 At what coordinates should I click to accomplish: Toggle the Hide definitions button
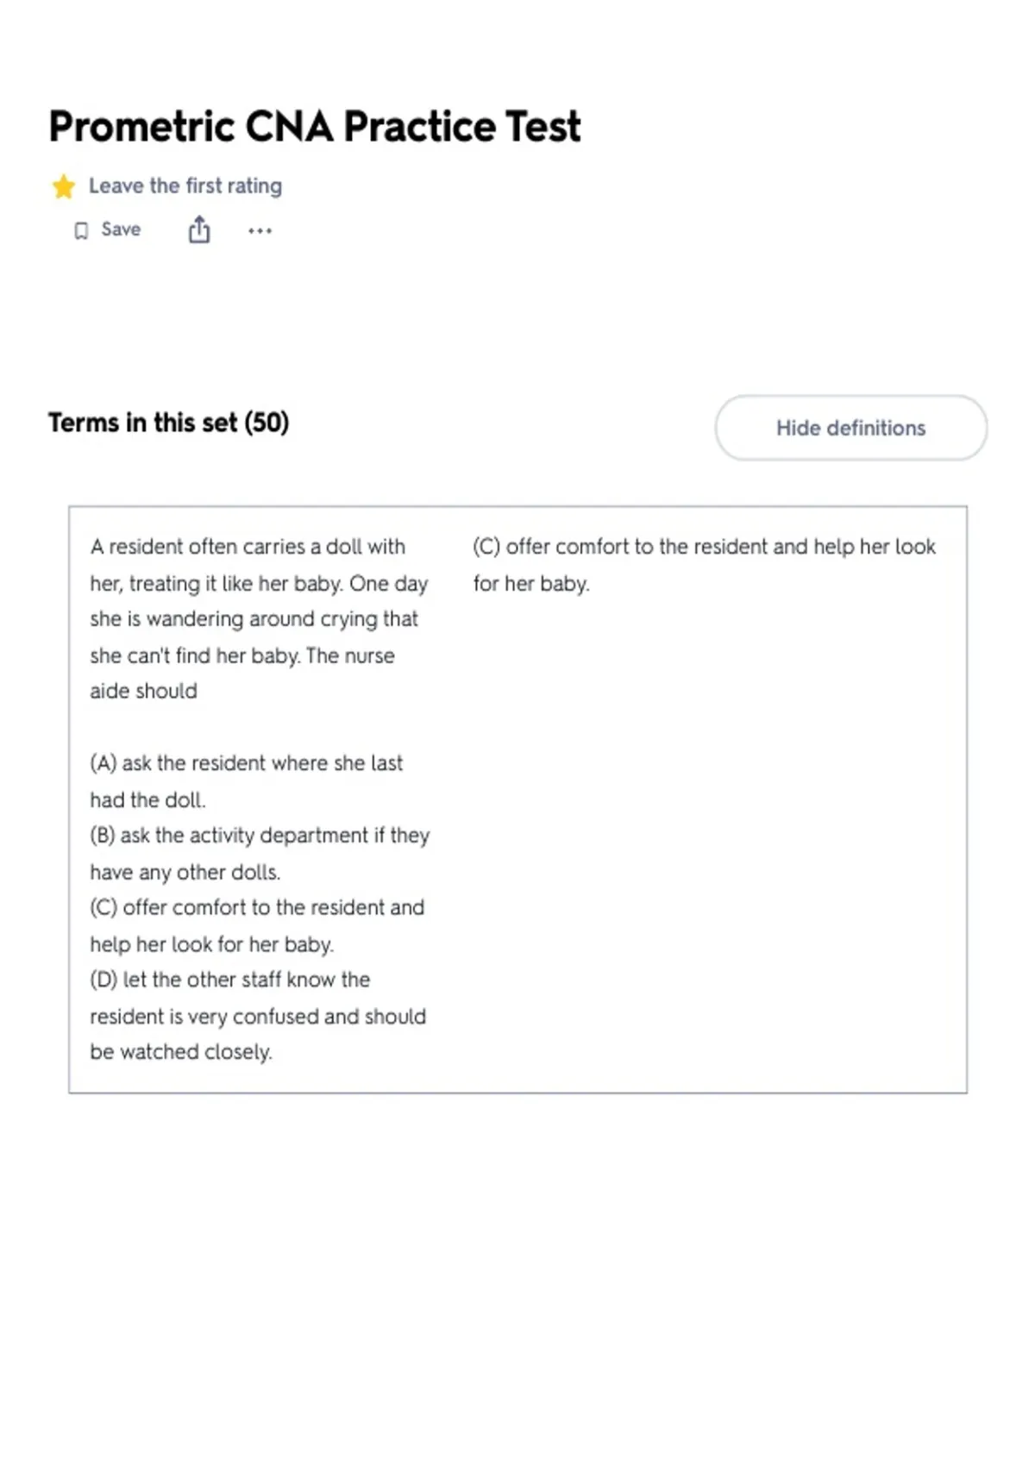[x=850, y=428]
